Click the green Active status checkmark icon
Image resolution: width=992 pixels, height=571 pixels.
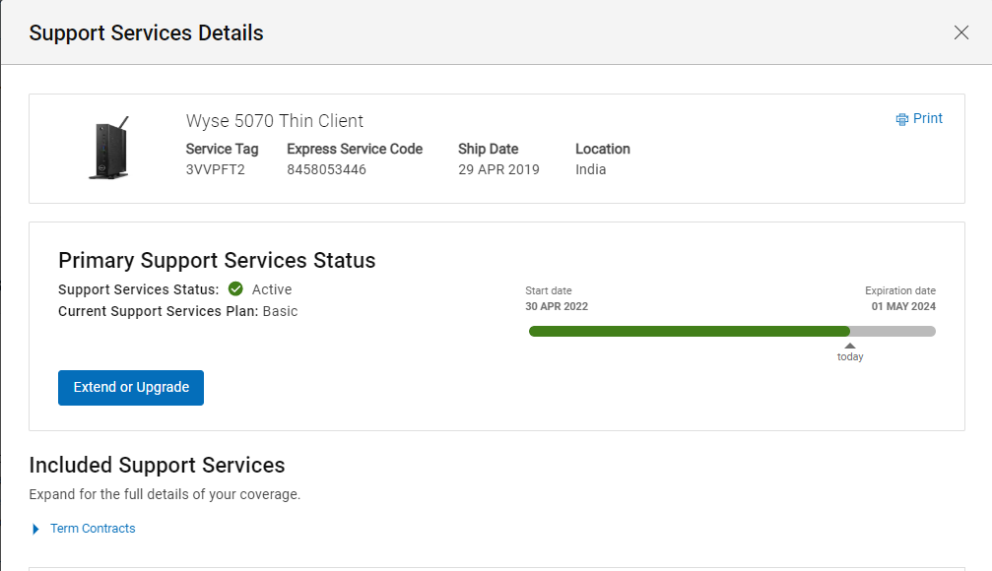(x=235, y=289)
